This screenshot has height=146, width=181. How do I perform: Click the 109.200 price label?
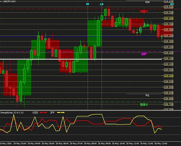(169, 53)
